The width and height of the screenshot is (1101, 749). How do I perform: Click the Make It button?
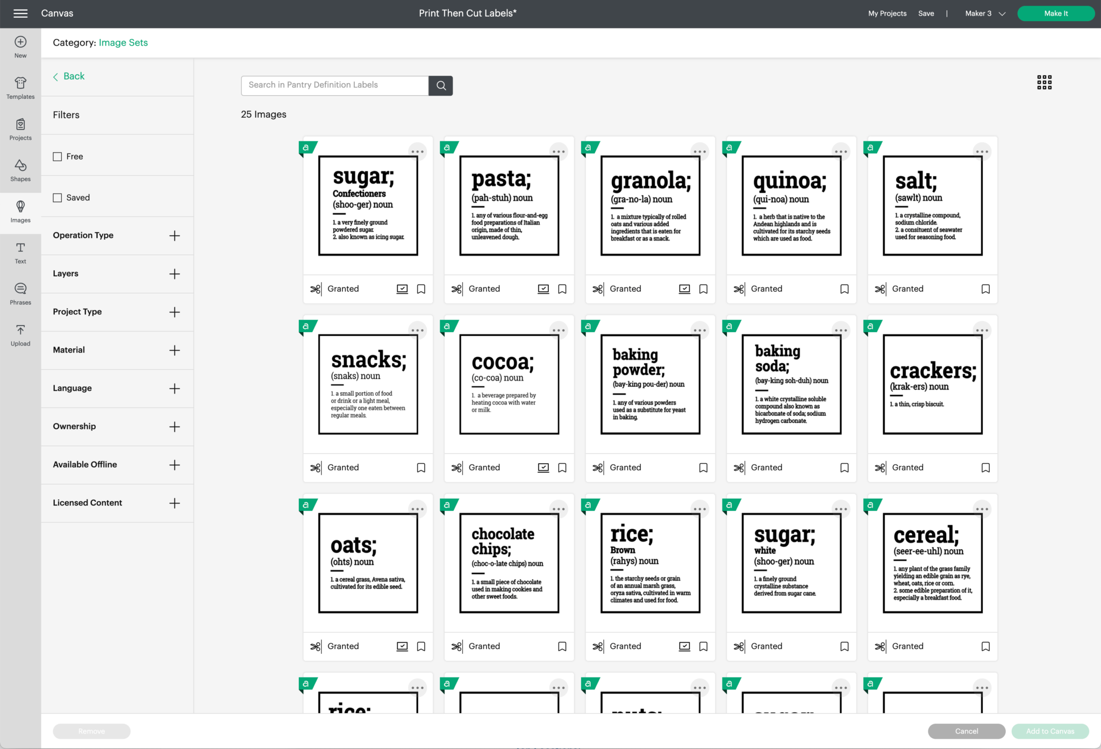pyautogui.click(x=1055, y=13)
